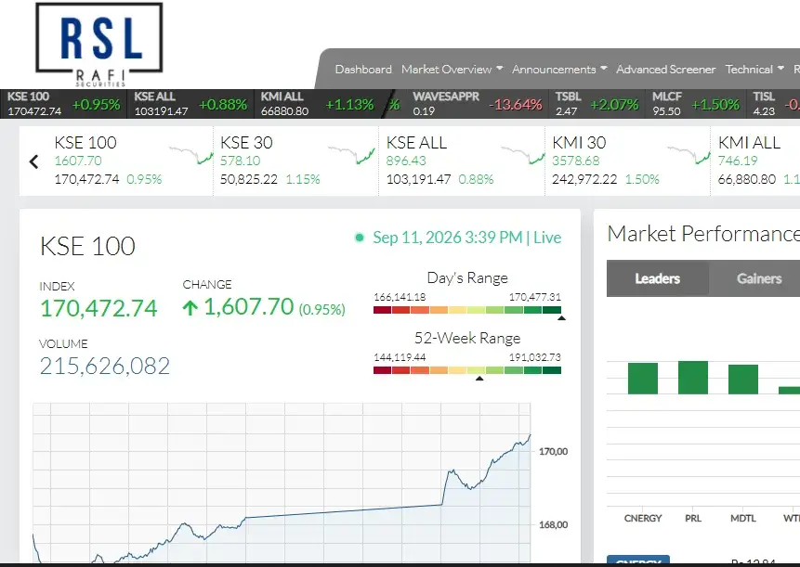Click the CNERGY bar in leaders chart
Image resolution: width=800 pixels, height=567 pixels.
642,379
